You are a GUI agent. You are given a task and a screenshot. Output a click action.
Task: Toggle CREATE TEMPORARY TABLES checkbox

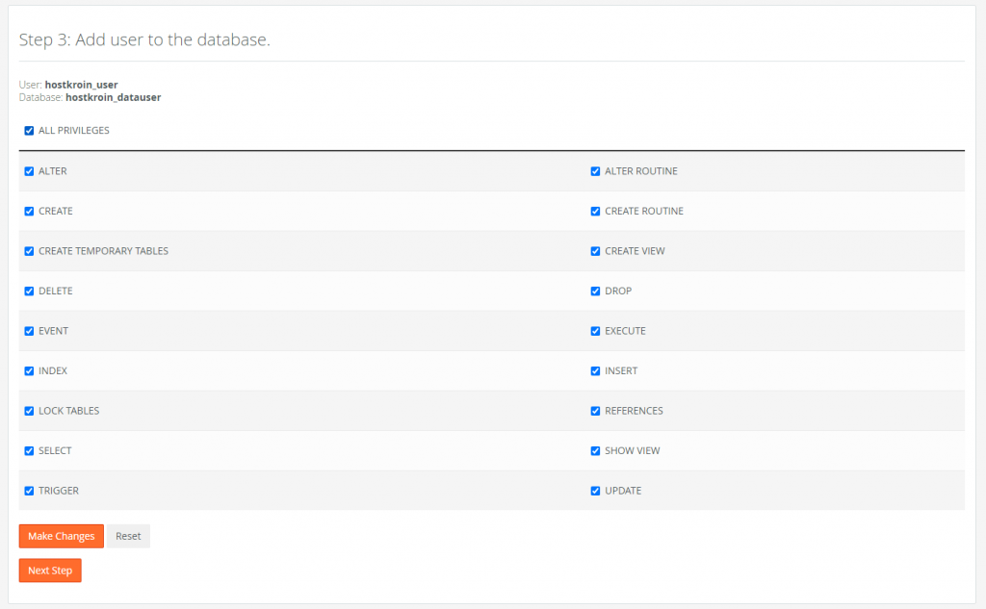(x=29, y=251)
